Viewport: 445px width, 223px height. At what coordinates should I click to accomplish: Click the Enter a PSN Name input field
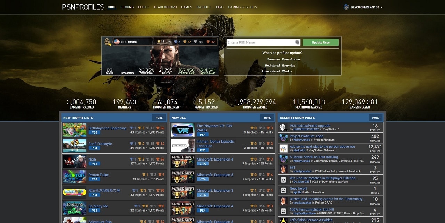click(x=261, y=42)
